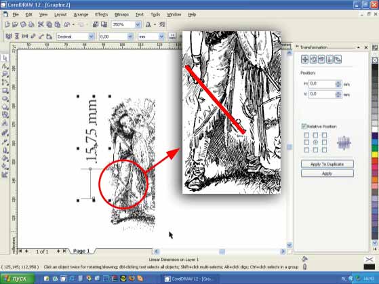Image resolution: width=379 pixels, height=284 pixels.
Task: Open the Arrange menu
Action: 81,15
